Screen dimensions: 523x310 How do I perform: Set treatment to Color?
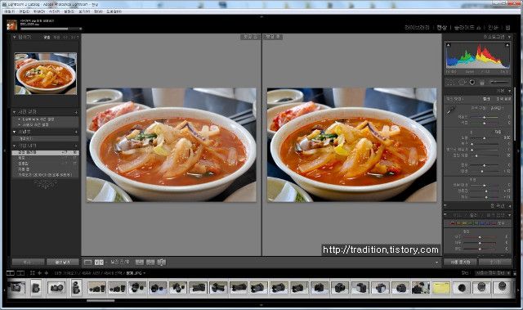tap(486, 99)
